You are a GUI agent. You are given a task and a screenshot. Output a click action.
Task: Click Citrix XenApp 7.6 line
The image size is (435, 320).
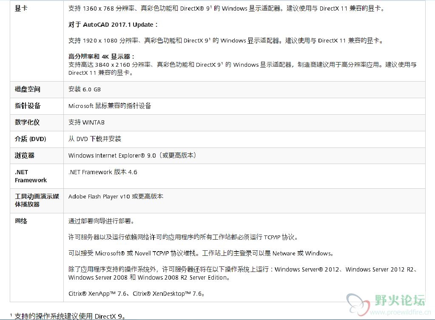[x=136, y=294]
